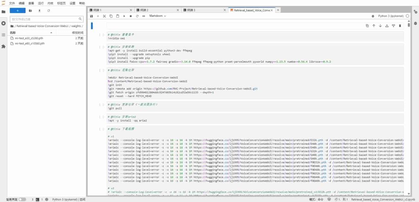419x202 pixels.
Task: Cut the selected cell with the scissors icon
Action: [104, 16]
